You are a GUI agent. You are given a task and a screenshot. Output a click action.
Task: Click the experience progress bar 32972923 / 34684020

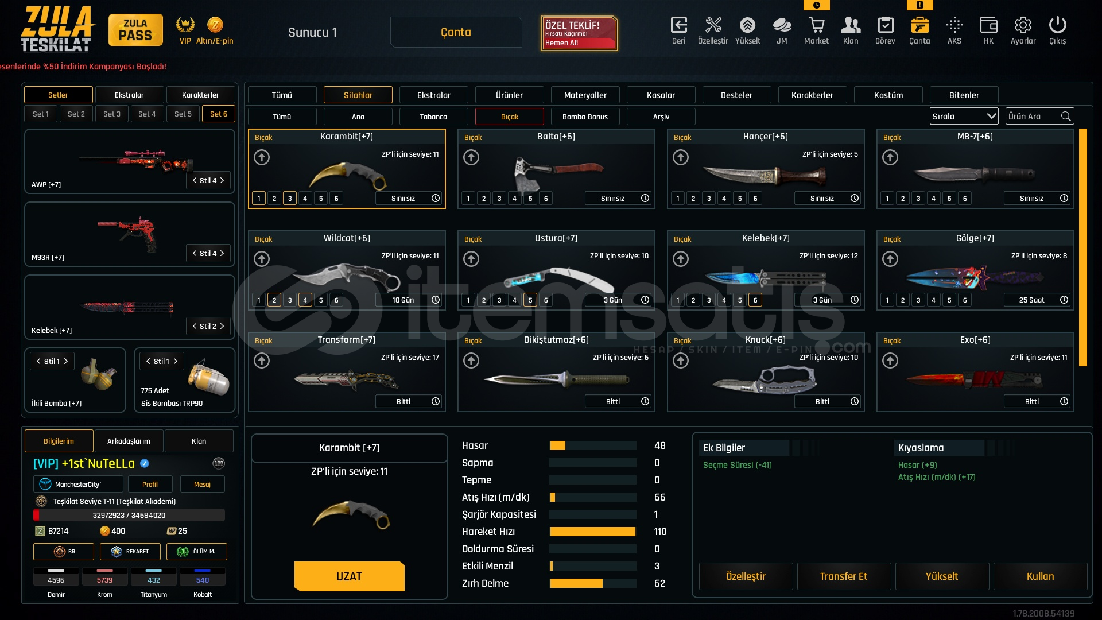coord(129,515)
